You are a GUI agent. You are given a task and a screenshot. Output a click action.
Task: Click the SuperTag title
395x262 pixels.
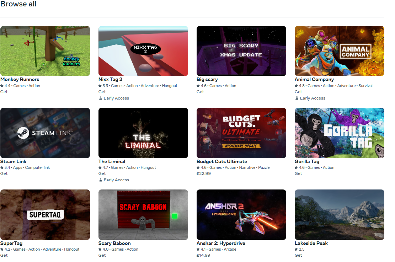pyautogui.click(x=11, y=244)
